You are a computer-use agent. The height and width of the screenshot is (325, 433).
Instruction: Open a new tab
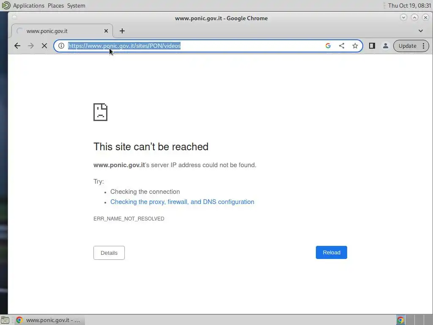click(122, 31)
